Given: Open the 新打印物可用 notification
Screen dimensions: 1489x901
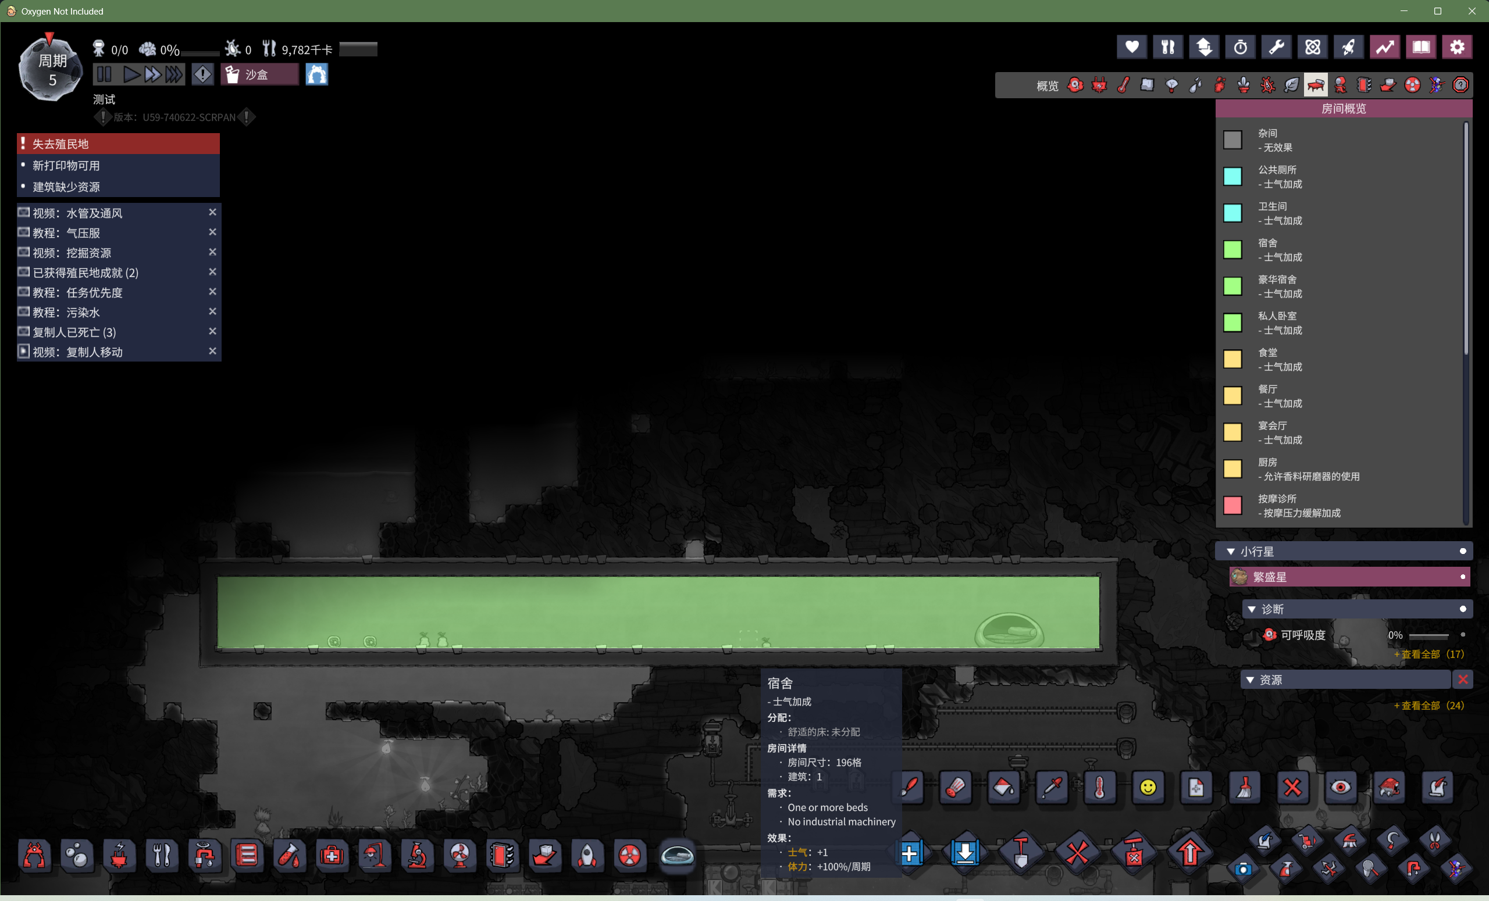Looking at the screenshot, I should 119,166.
